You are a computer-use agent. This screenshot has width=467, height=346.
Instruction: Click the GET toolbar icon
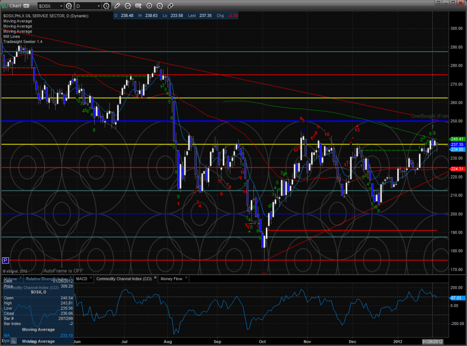click(x=138, y=6)
